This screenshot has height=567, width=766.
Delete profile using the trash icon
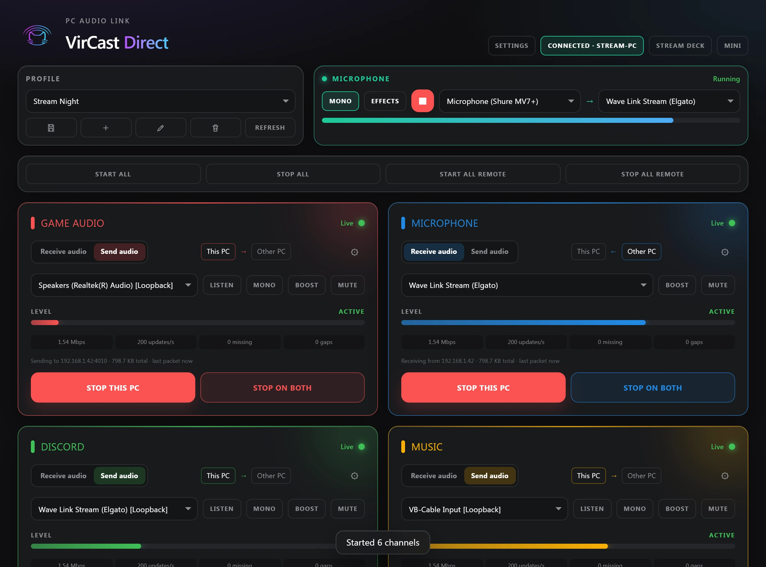(x=215, y=128)
